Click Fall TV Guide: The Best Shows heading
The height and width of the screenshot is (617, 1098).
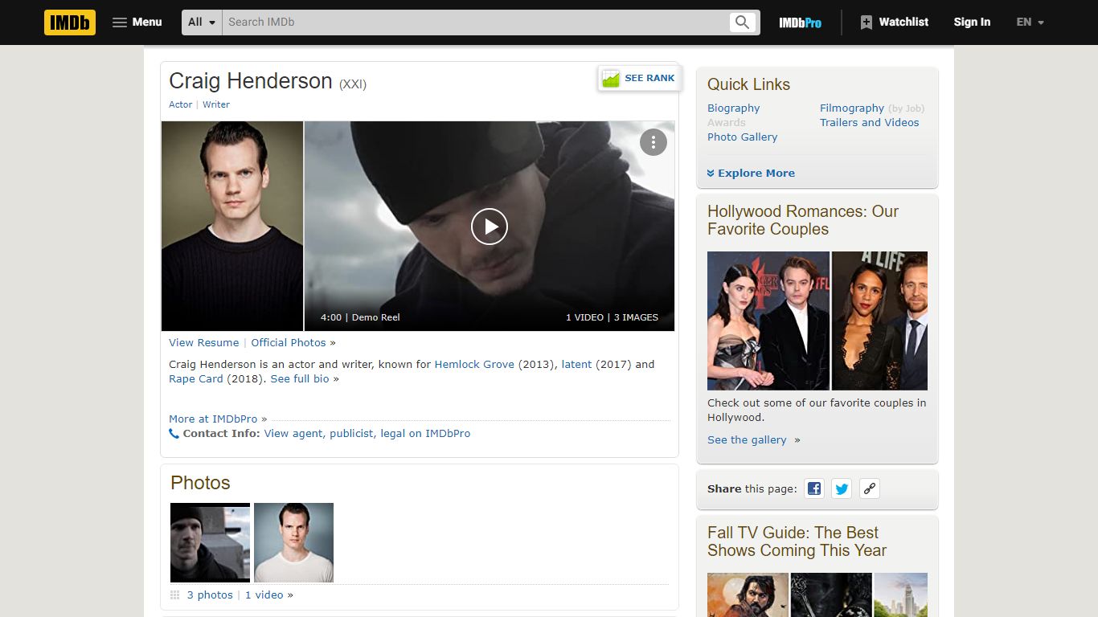click(797, 541)
